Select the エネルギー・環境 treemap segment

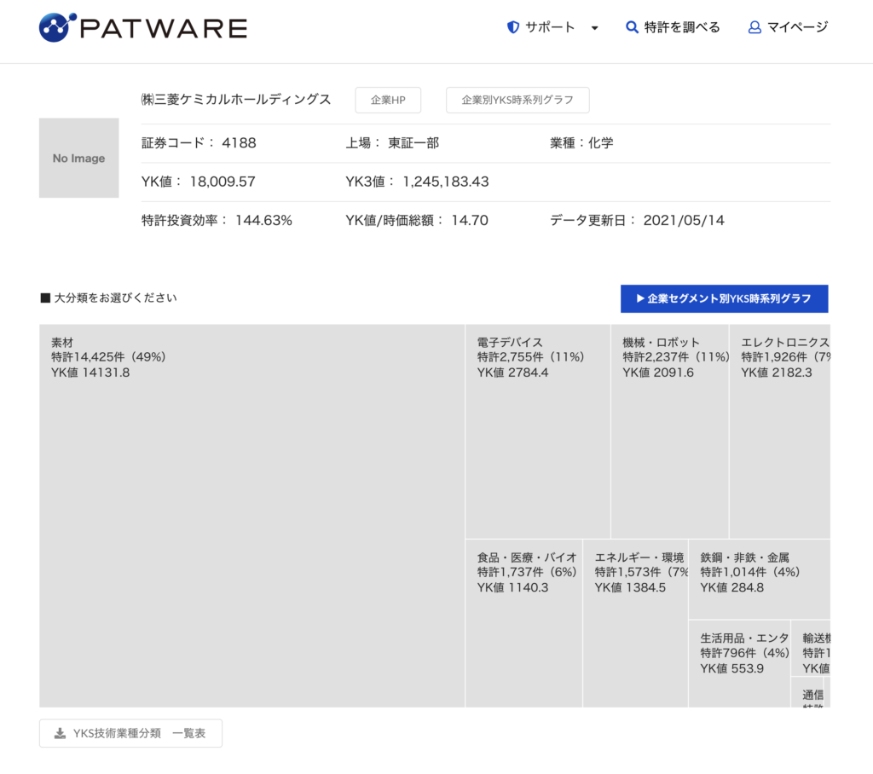(x=635, y=624)
